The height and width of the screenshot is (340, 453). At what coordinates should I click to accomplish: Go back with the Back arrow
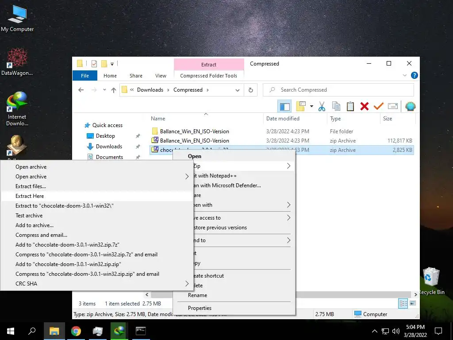click(81, 90)
